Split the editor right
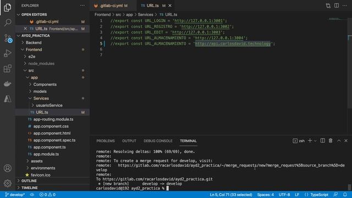 coord(337,5)
